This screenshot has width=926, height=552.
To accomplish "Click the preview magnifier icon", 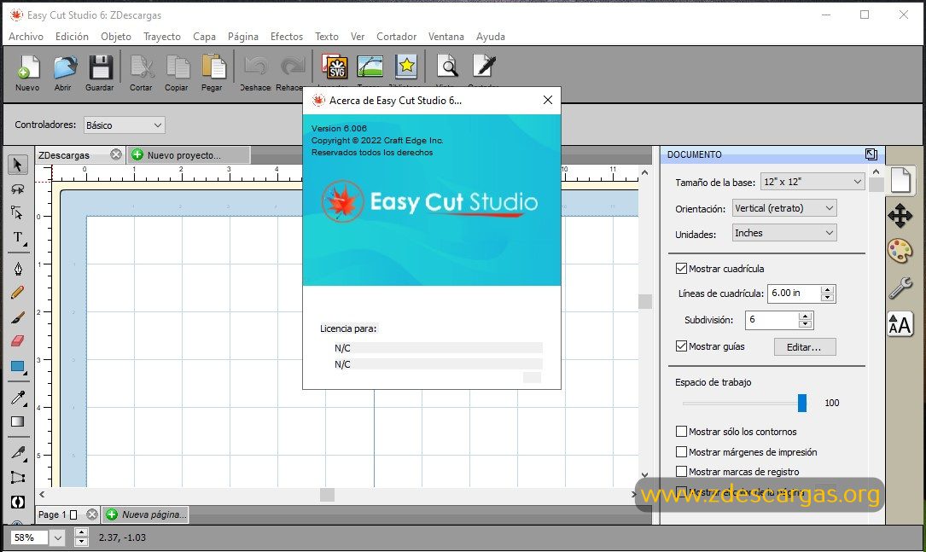I will point(448,67).
